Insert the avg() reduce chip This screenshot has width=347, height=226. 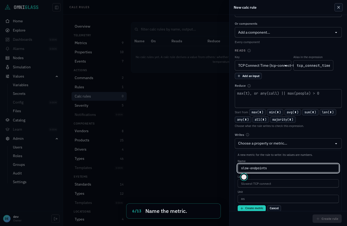pos(293,112)
